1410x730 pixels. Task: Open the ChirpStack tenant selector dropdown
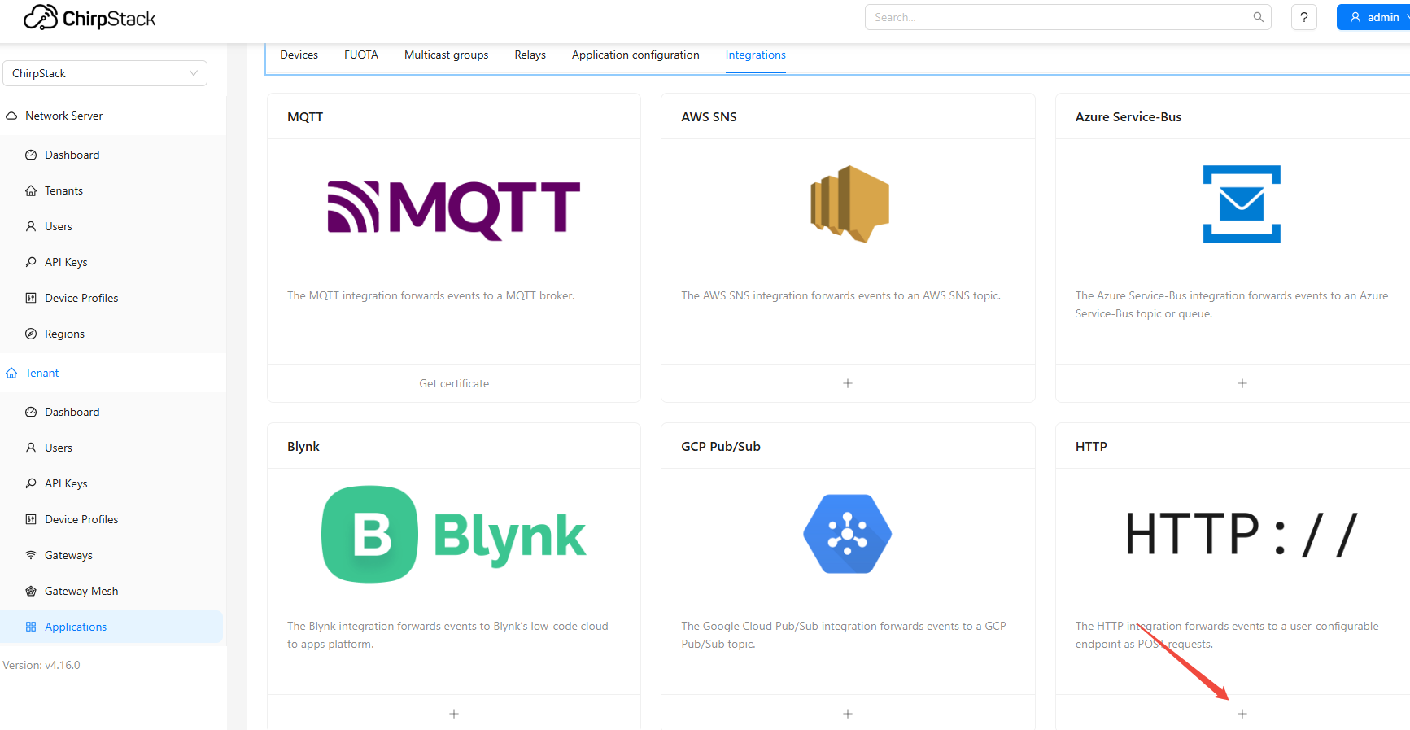(105, 73)
